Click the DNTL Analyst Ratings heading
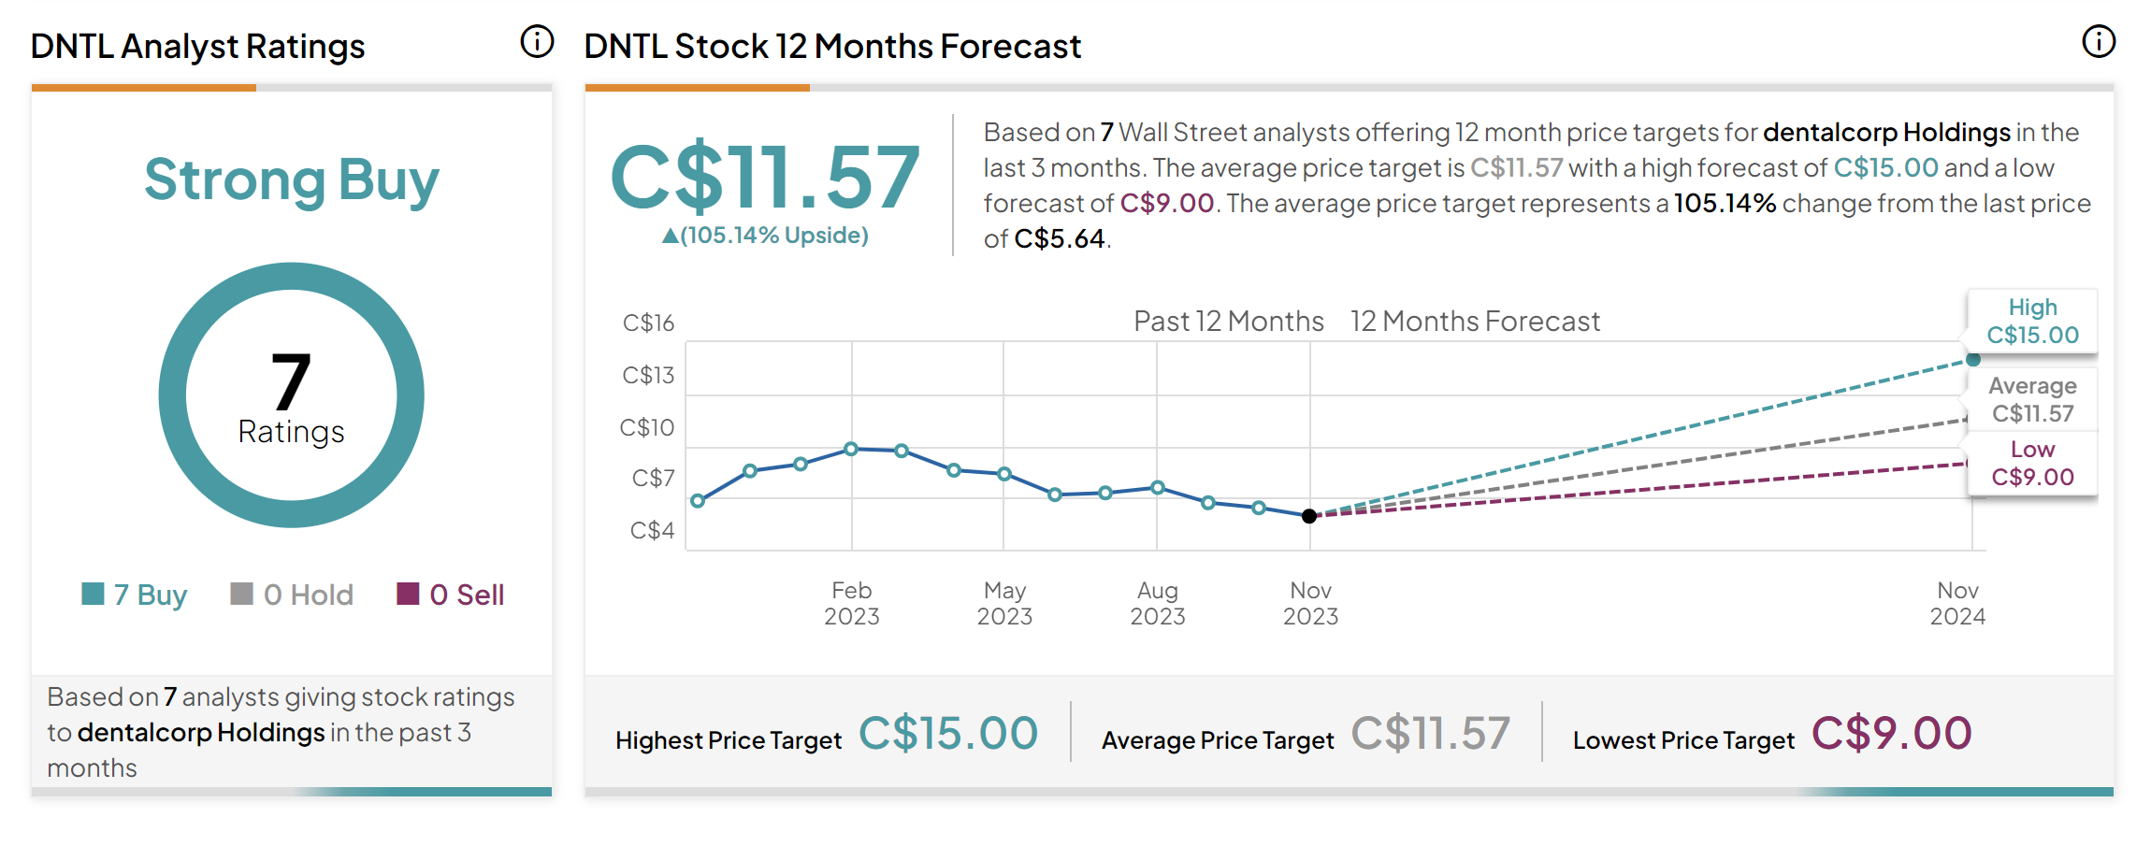The width and height of the screenshot is (2151, 846). [x=197, y=46]
